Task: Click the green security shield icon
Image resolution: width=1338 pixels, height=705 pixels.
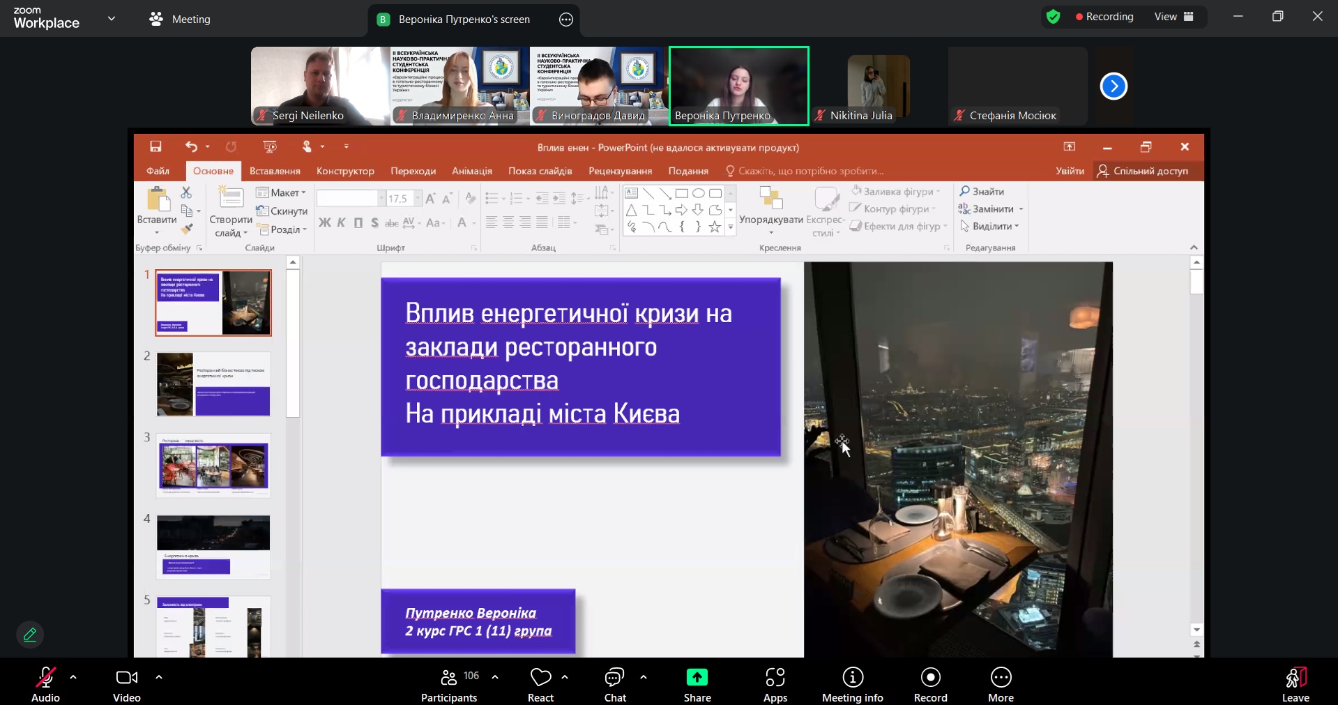Action: point(1053,17)
